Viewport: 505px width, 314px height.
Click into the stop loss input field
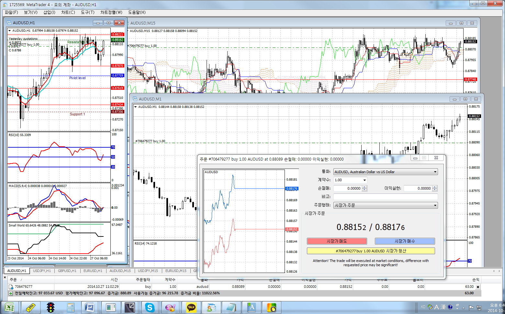pyautogui.click(x=348, y=188)
